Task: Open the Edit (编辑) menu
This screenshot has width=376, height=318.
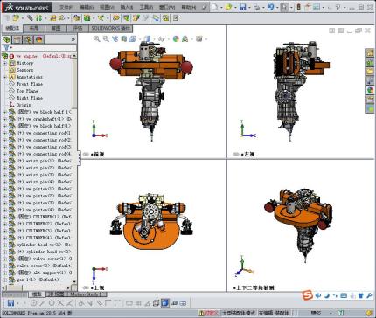Action: (87, 7)
